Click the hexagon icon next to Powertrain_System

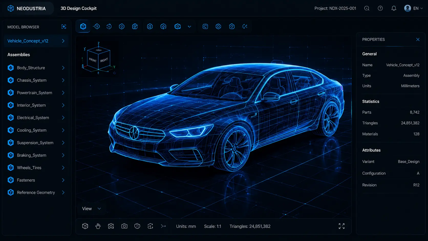point(11,93)
